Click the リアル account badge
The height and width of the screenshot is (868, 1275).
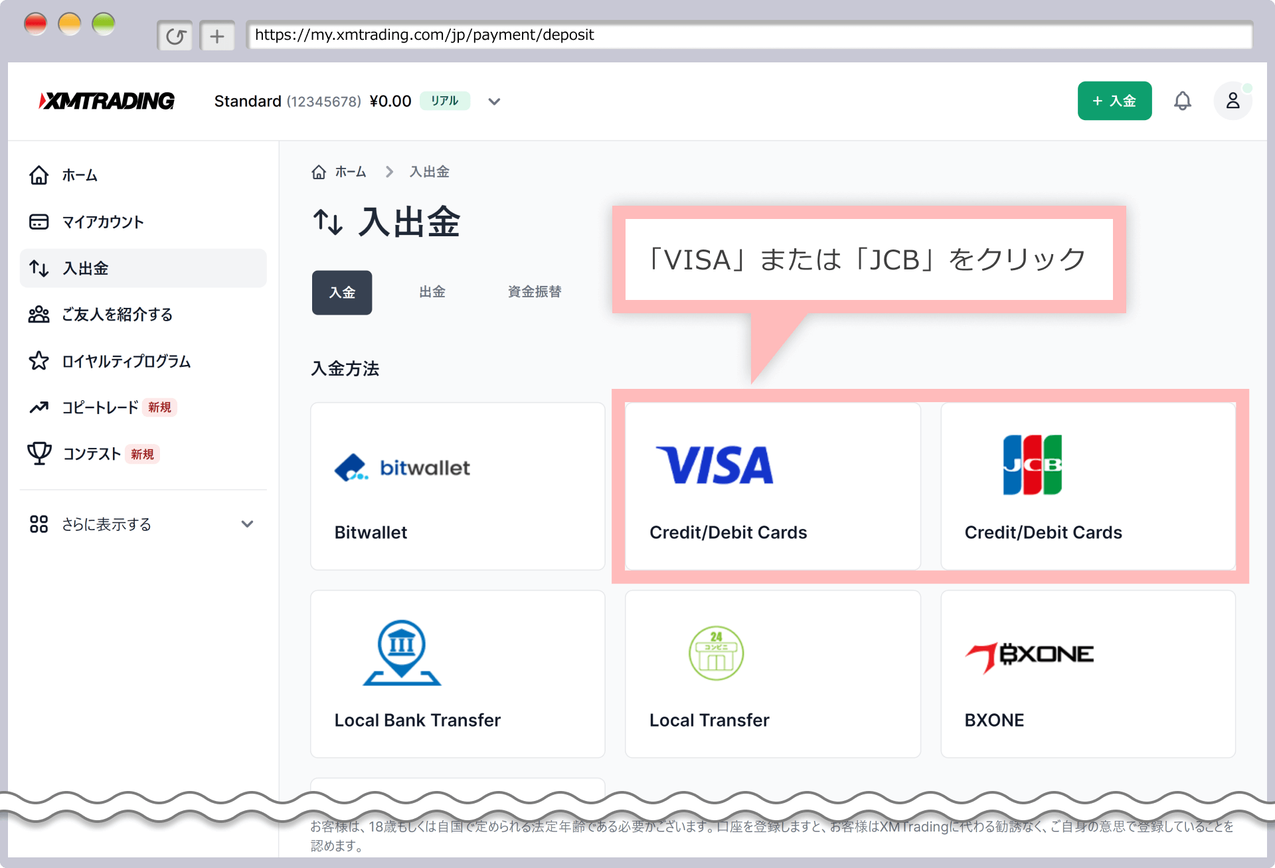[x=445, y=101]
